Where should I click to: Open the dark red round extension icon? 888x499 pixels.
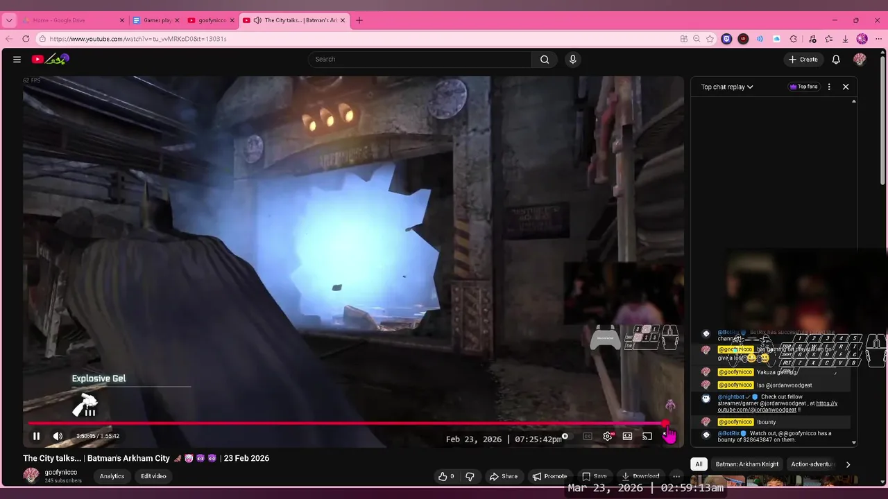tap(743, 39)
